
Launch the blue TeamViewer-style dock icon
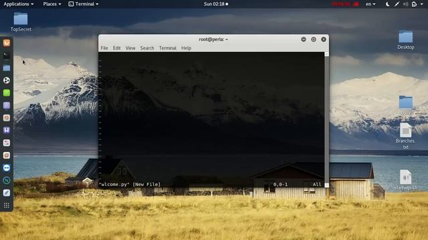7,167
